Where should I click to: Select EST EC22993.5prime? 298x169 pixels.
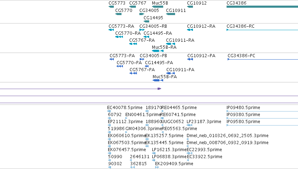[204, 150]
